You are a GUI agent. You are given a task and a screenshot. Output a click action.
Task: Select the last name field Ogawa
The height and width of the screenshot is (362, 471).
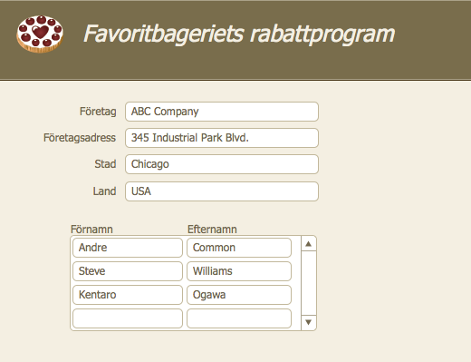coord(239,295)
